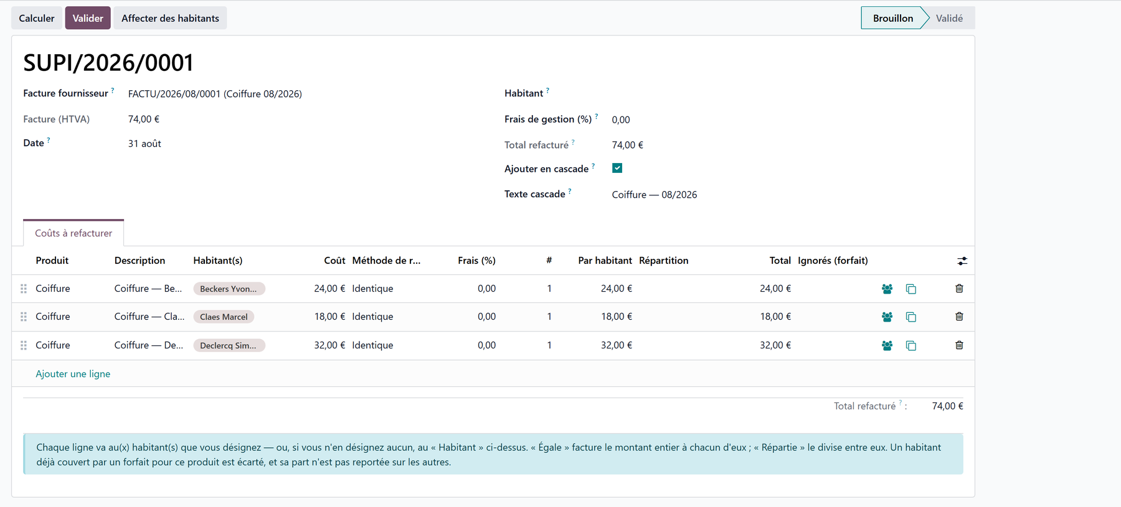The width and height of the screenshot is (1121, 507).
Task: Open Affecter des habitants action
Action: 170,18
